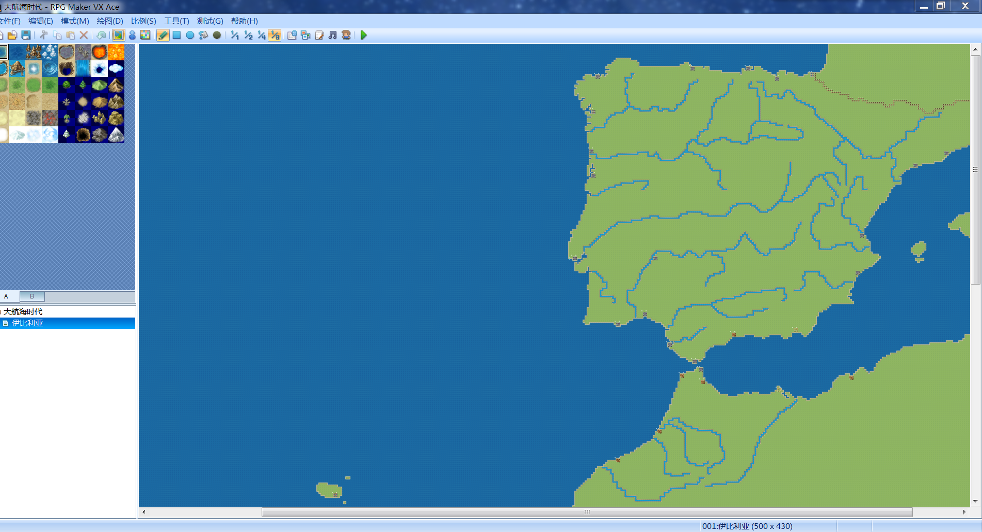The width and height of the screenshot is (982, 532).
Task: Switch to tileset tab B
Action: [x=32, y=296]
